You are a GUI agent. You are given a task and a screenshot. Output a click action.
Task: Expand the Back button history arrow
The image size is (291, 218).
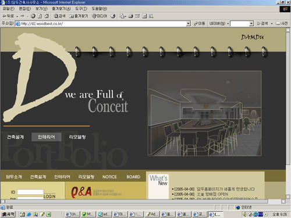(17, 16)
